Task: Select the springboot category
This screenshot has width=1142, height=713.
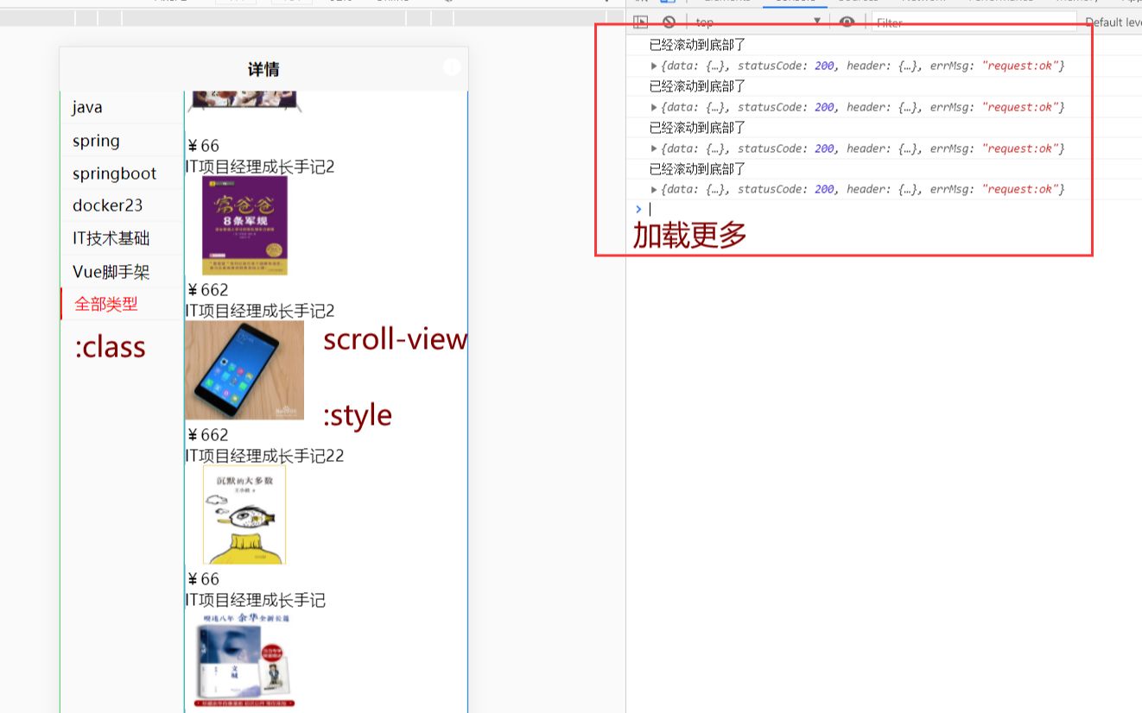Action: click(x=122, y=174)
